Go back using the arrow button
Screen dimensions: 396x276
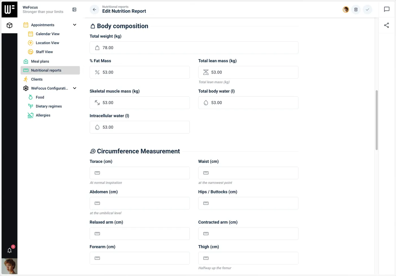point(94,10)
